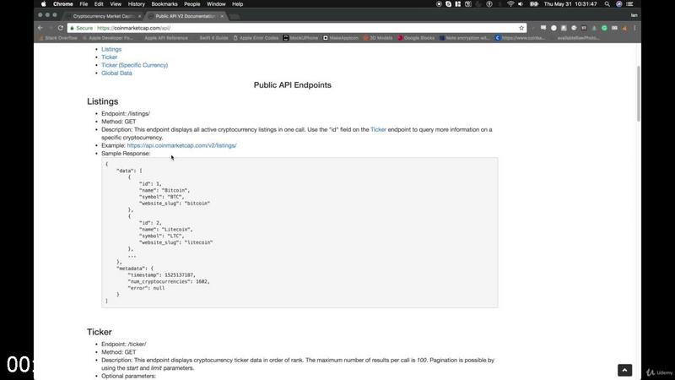Click the "Public API Endpoints" heading
Image resolution: width=675 pixels, height=380 pixels.
tap(292, 85)
